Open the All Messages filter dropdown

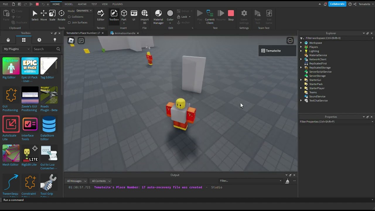[76, 181]
